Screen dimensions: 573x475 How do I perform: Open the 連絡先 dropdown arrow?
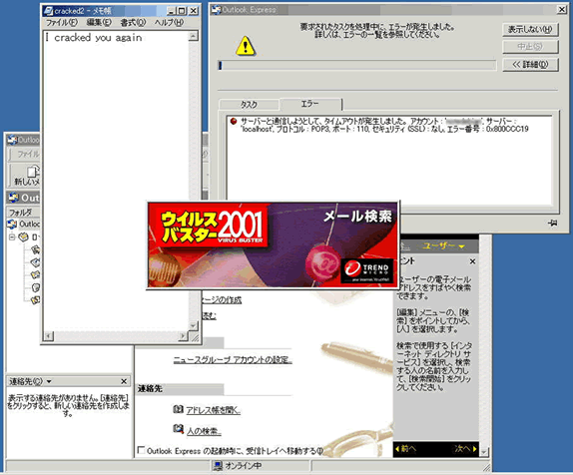pyautogui.click(x=49, y=381)
